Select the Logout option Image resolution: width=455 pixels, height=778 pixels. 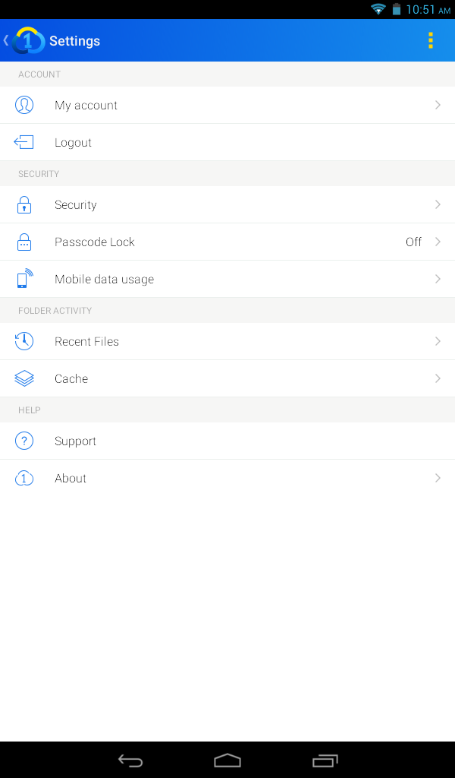pyautogui.click(x=73, y=142)
